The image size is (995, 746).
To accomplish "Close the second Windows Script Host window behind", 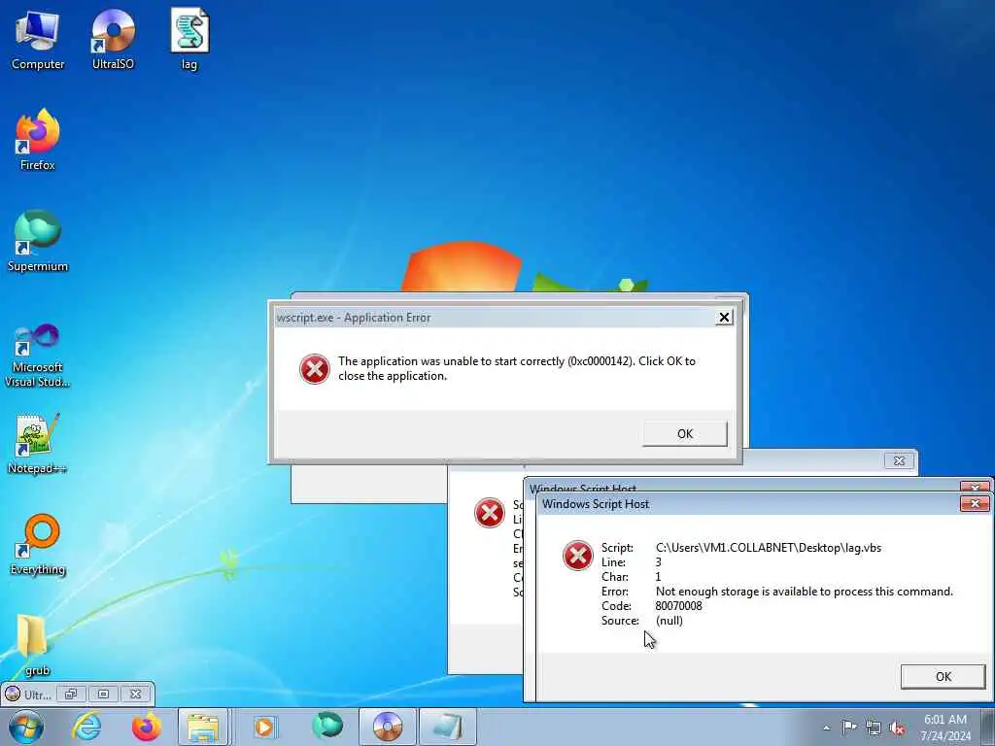I will click(x=975, y=487).
